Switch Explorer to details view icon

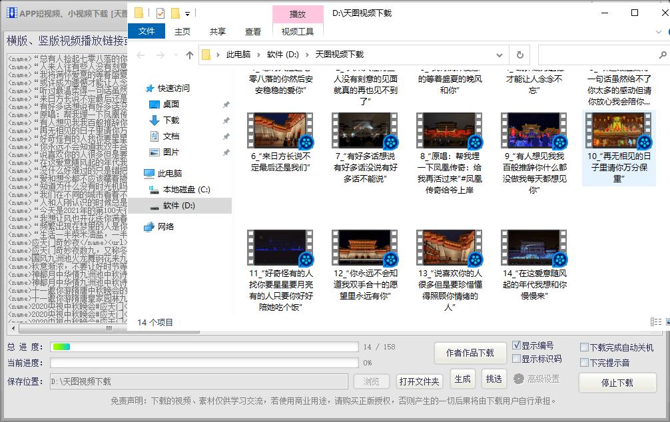point(656,322)
